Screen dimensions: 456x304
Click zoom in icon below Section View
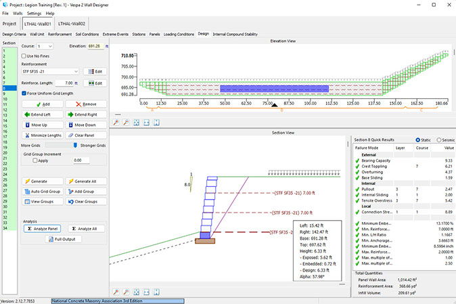tap(116, 292)
